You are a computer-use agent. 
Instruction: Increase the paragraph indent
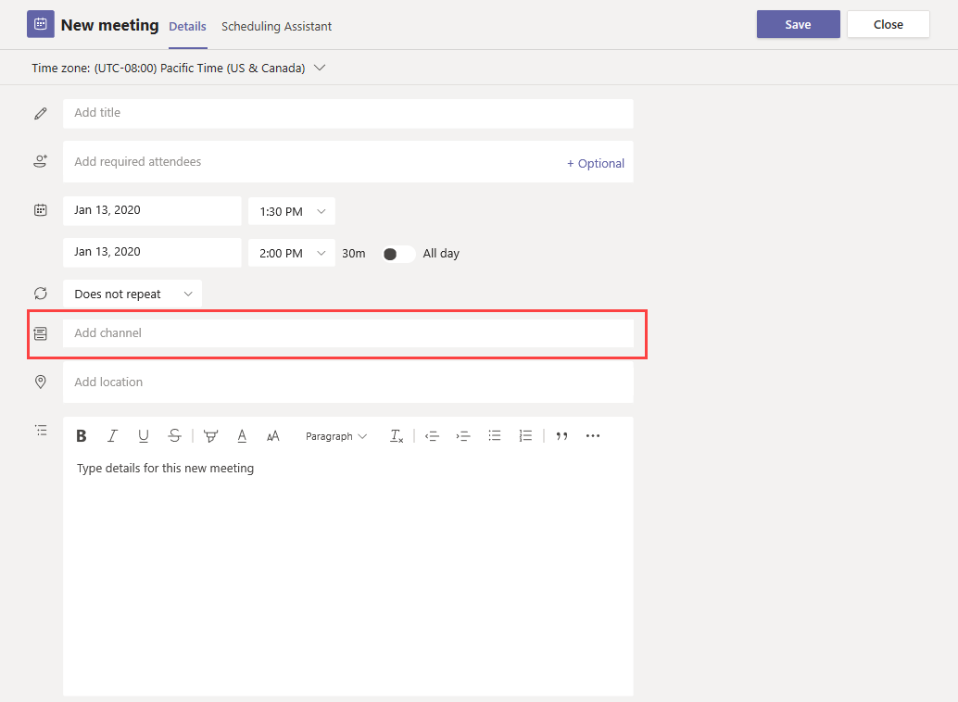point(463,435)
